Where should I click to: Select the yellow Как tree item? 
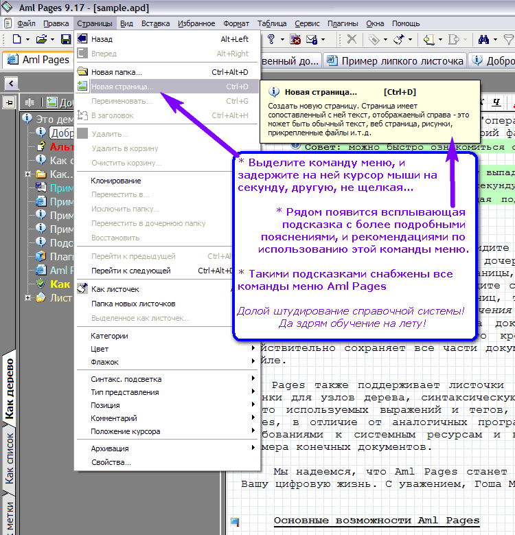[60, 284]
